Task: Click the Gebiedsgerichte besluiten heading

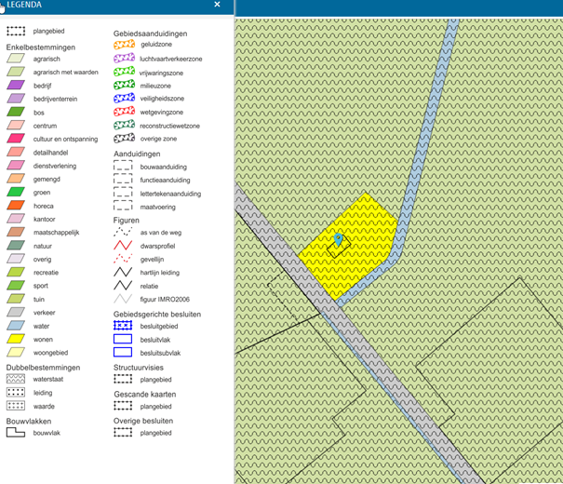Action: 157,315
